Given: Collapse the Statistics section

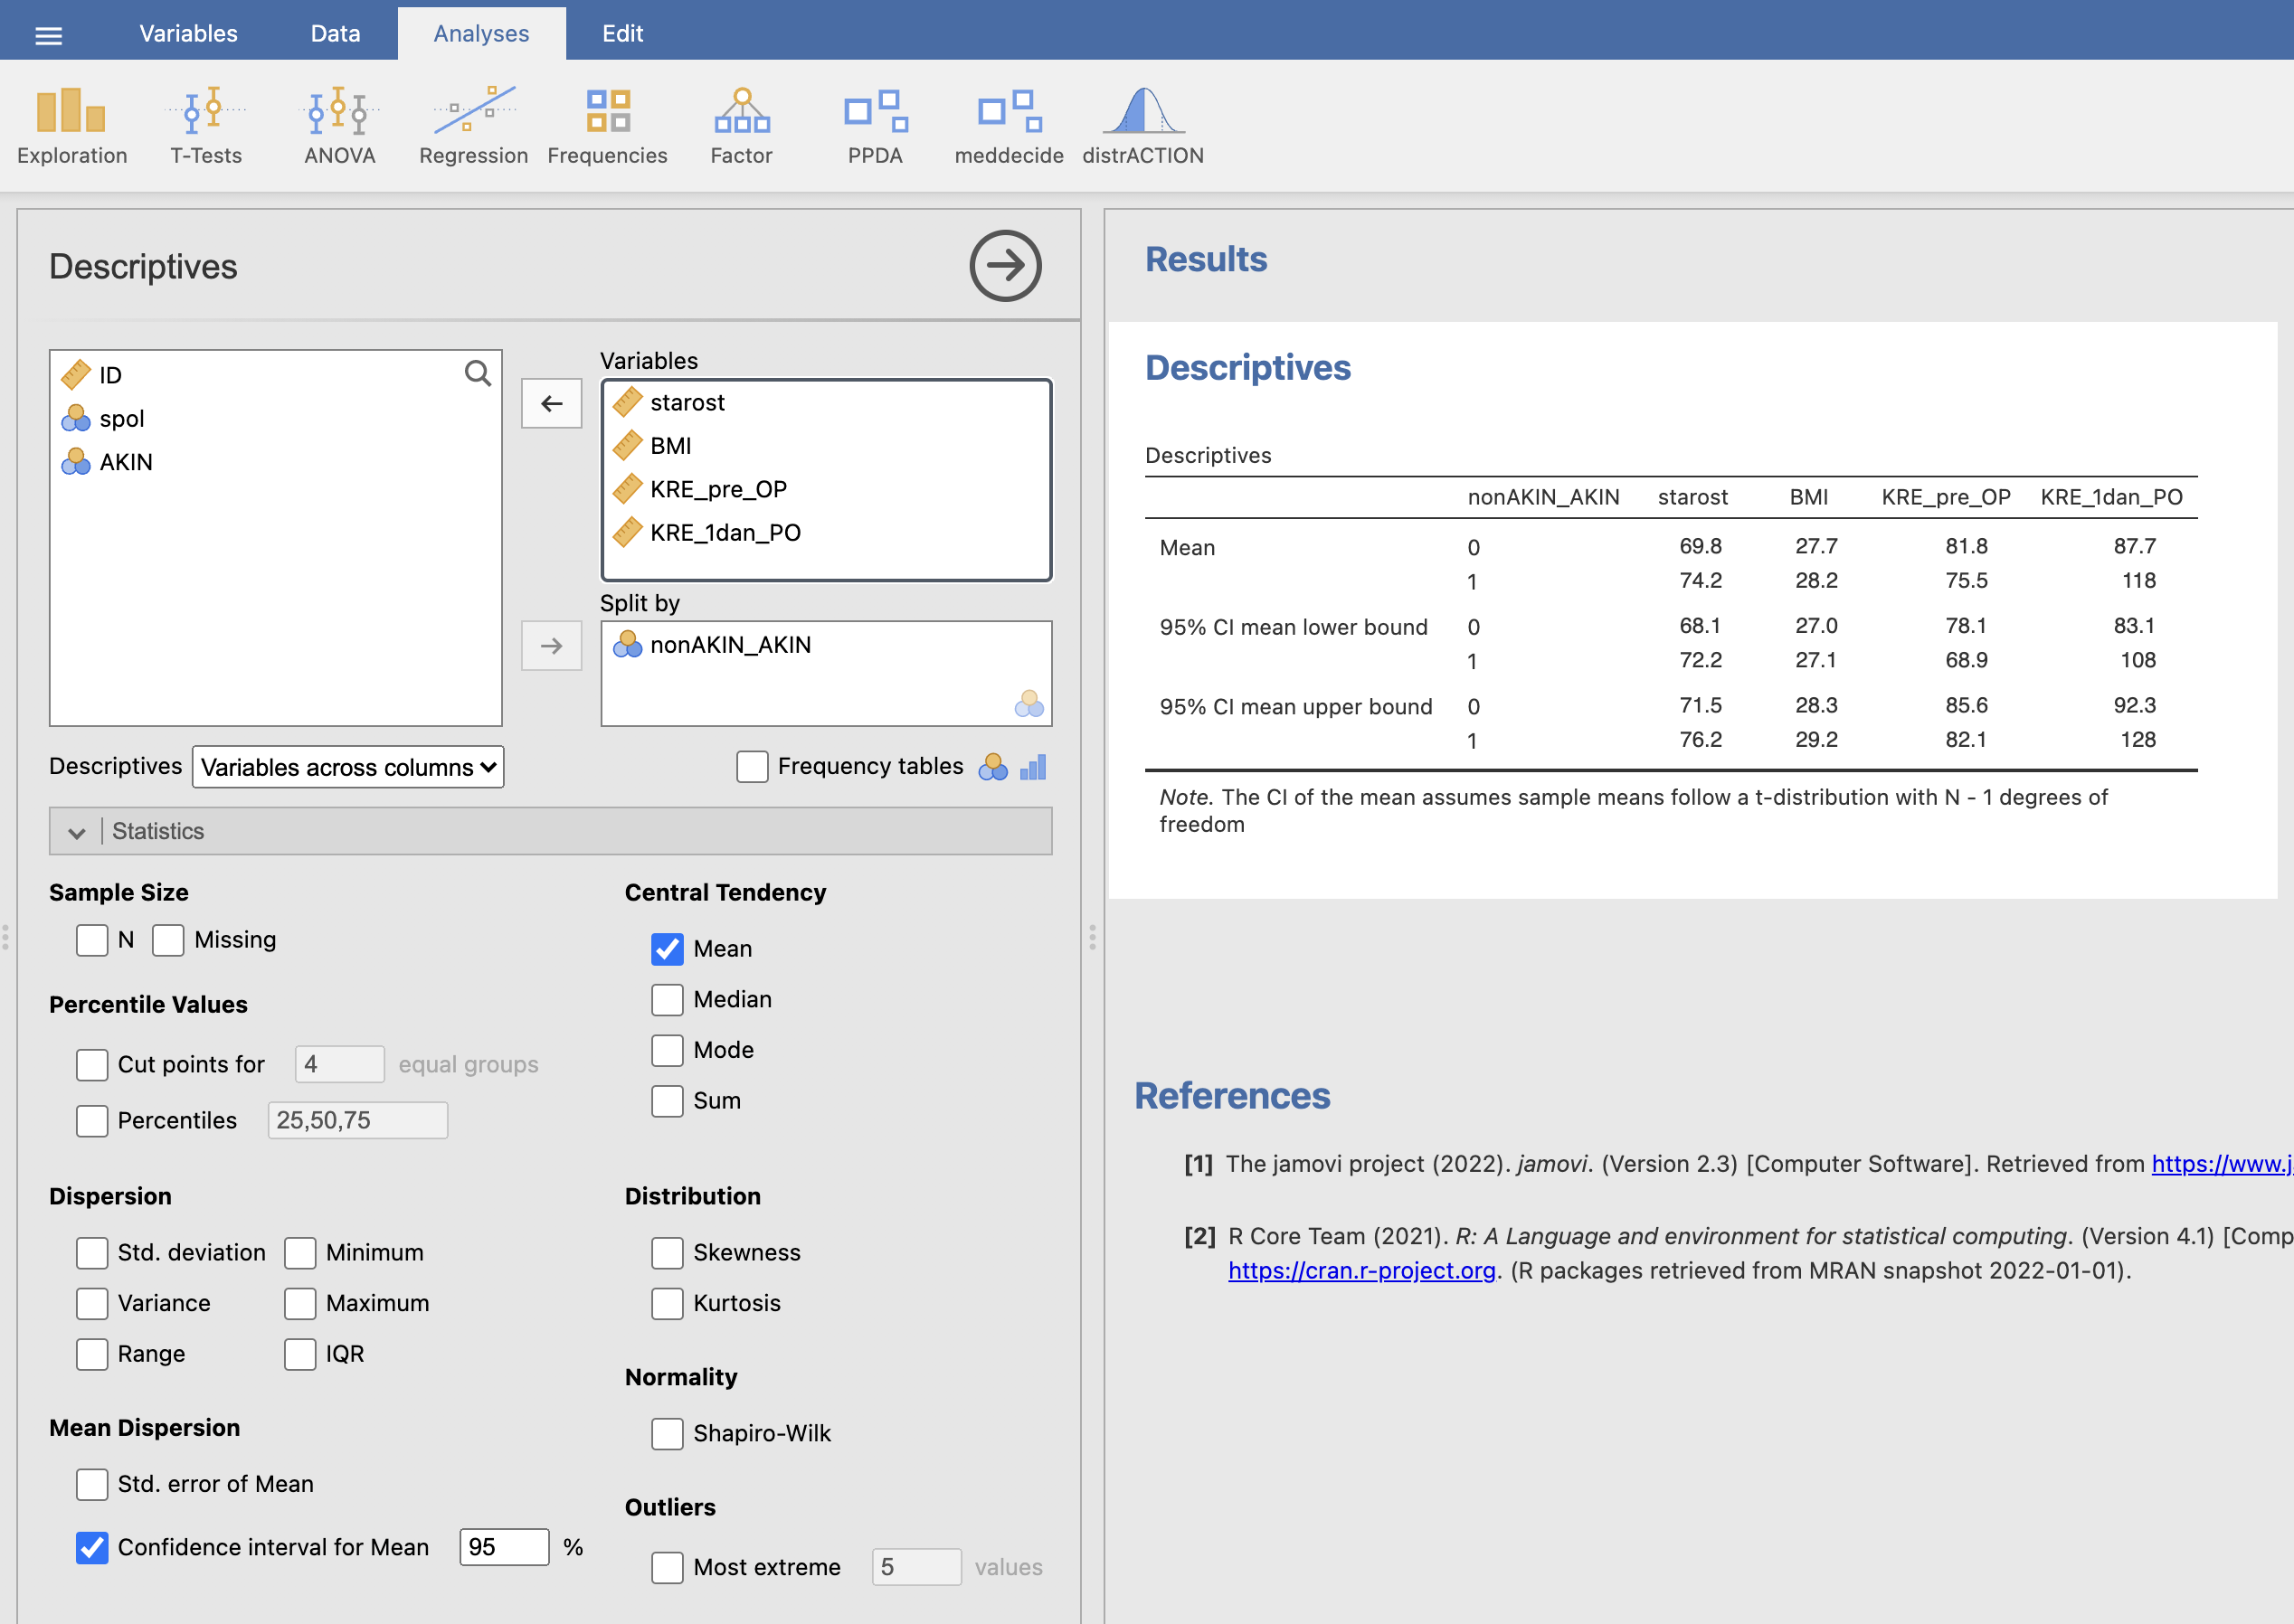Looking at the screenshot, I should (x=551, y=831).
